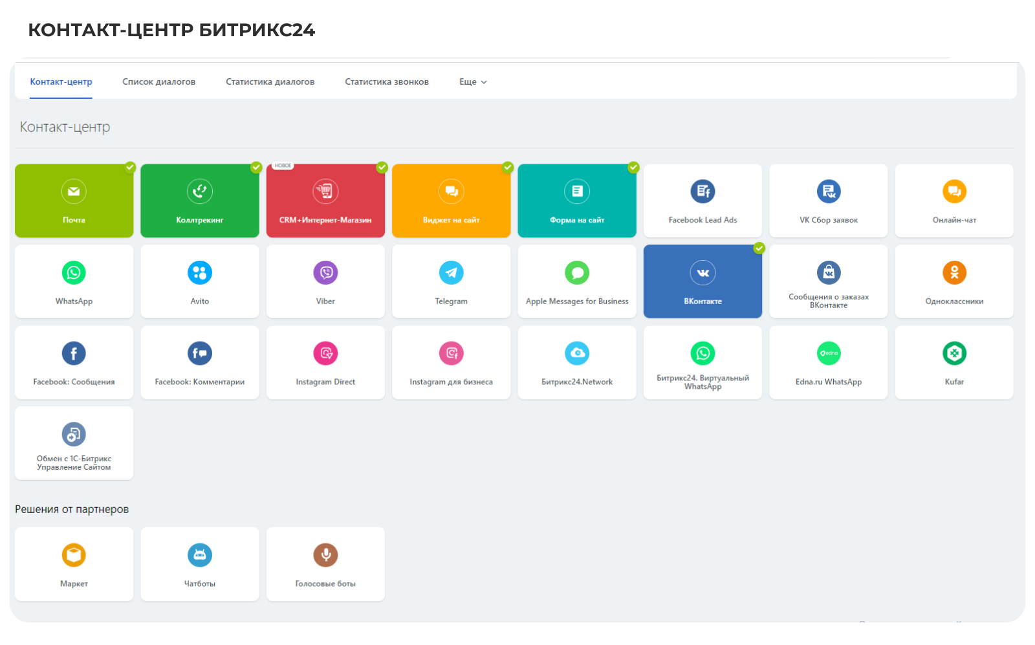Screen dimensions: 1035x645
Task: Click the Facebook Lead Ads label
Action: pos(703,220)
